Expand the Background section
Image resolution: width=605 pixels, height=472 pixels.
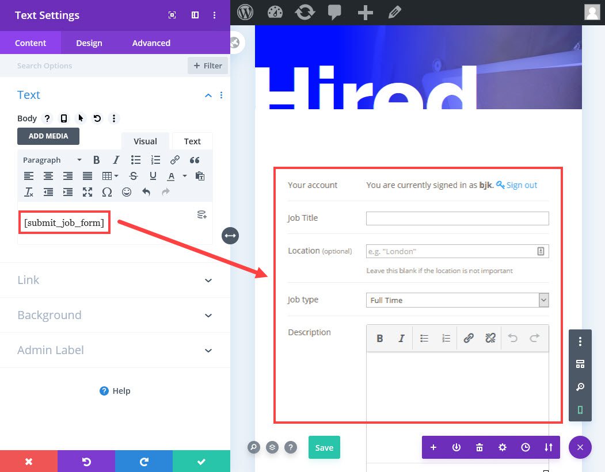point(115,315)
